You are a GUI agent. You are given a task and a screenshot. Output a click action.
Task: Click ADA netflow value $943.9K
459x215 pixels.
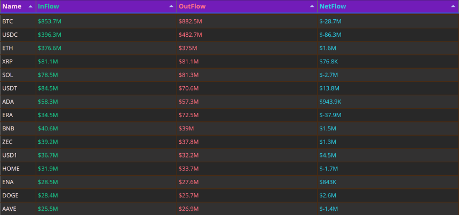click(330, 102)
